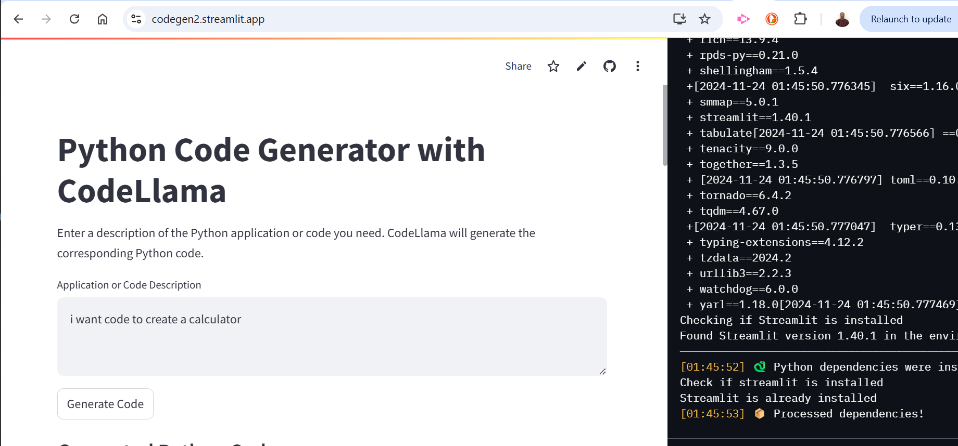Open the Chrome profile avatar
Image resolution: width=958 pixels, height=446 pixels.
point(842,19)
